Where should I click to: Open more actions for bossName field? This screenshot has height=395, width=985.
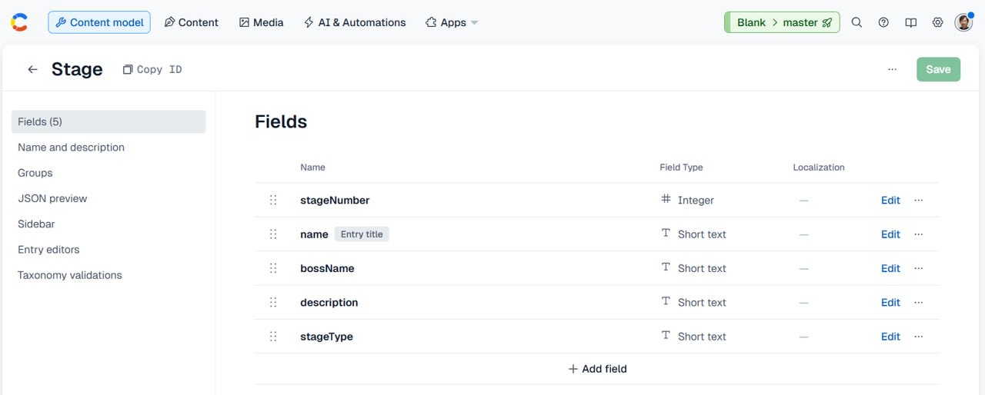click(918, 268)
